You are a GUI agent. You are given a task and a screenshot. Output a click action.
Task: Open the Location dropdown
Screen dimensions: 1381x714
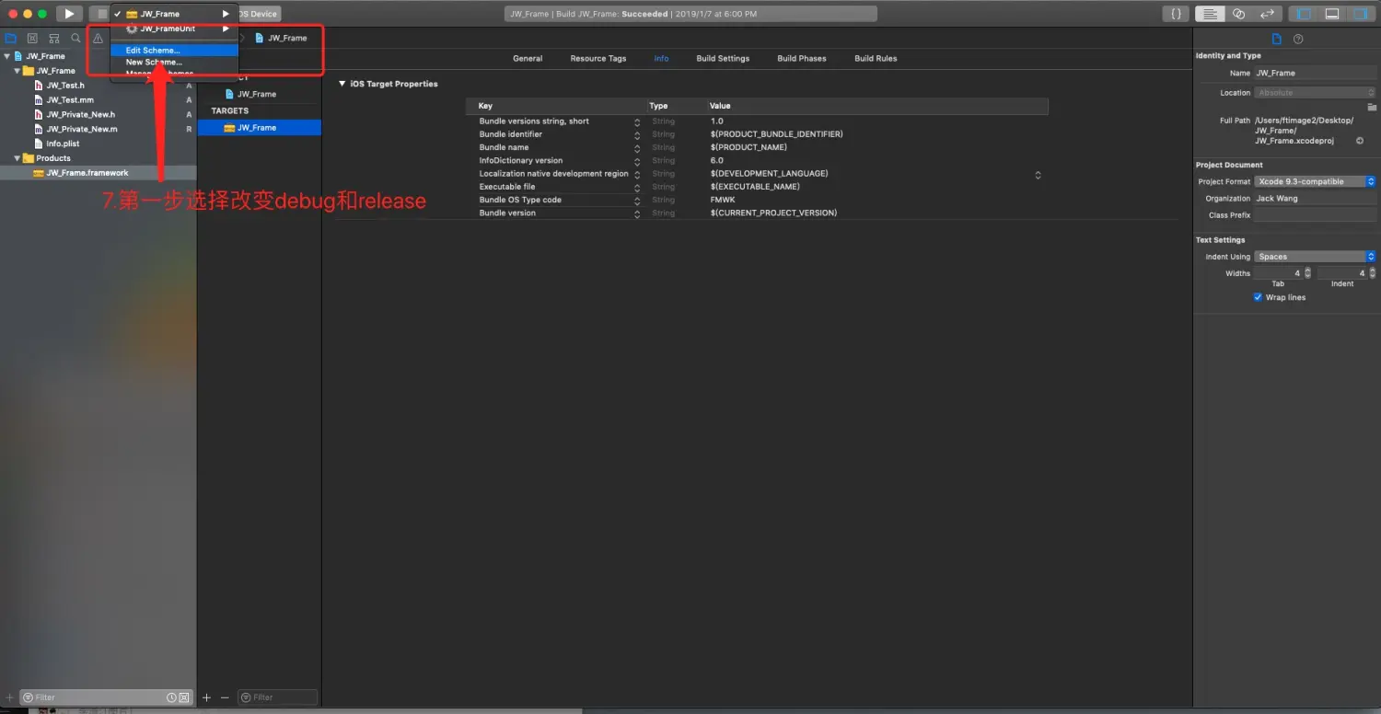(x=1315, y=93)
